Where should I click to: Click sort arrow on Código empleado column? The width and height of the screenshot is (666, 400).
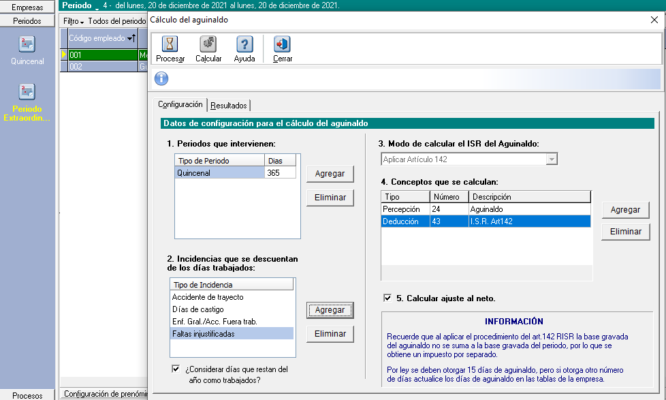click(x=132, y=38)
